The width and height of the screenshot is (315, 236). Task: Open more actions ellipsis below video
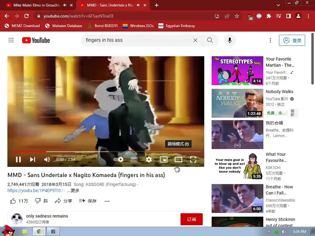click(x=107, y=201)
